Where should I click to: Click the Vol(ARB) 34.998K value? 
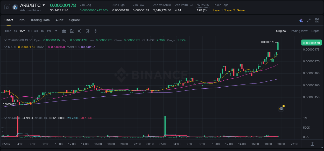(27, 118)
